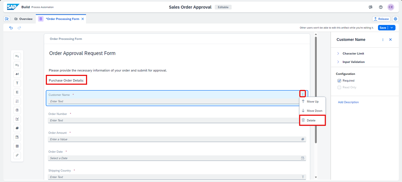Viewport: 402px width, 182px height.
Task: Click the scrollbar down arrow
Action: click(316, 177)
